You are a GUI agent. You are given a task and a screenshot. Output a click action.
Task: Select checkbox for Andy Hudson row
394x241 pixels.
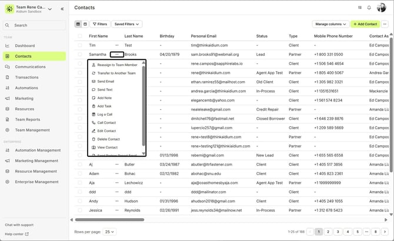80,201
